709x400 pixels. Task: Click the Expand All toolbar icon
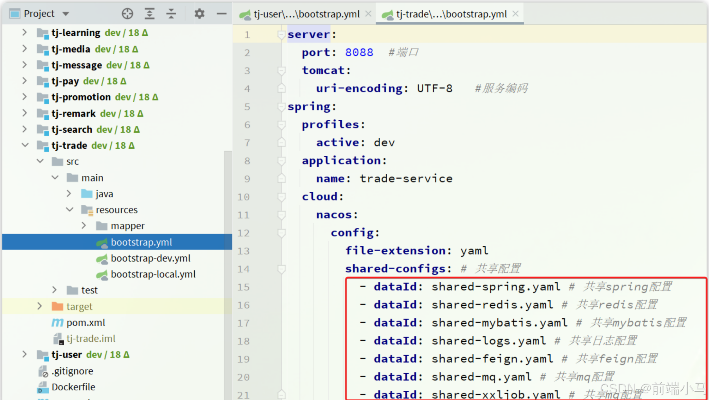tap(150, 14)
